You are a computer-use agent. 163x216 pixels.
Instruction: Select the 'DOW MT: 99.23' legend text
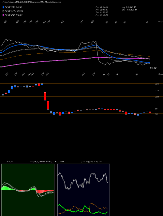pos(14,11)
